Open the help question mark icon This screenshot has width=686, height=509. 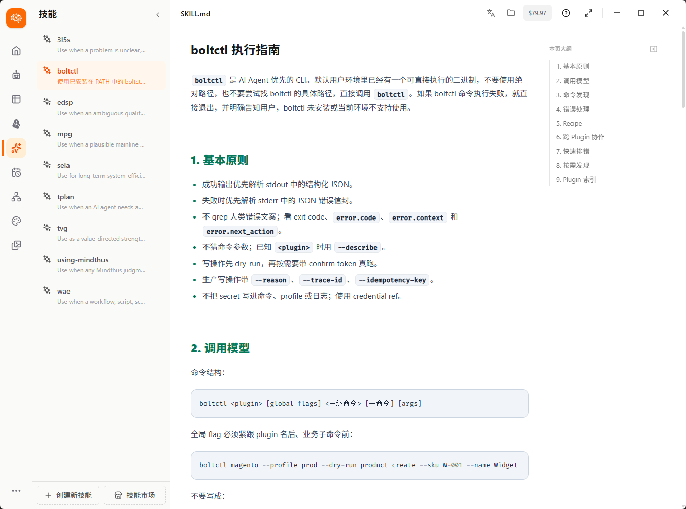pos(566,13)
